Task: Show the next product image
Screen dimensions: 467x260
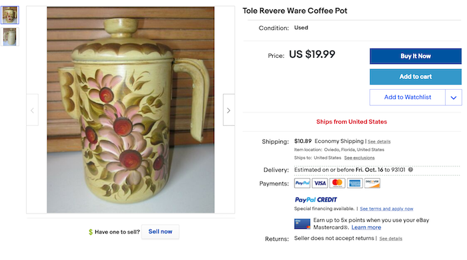Action: tap(229, 110)
